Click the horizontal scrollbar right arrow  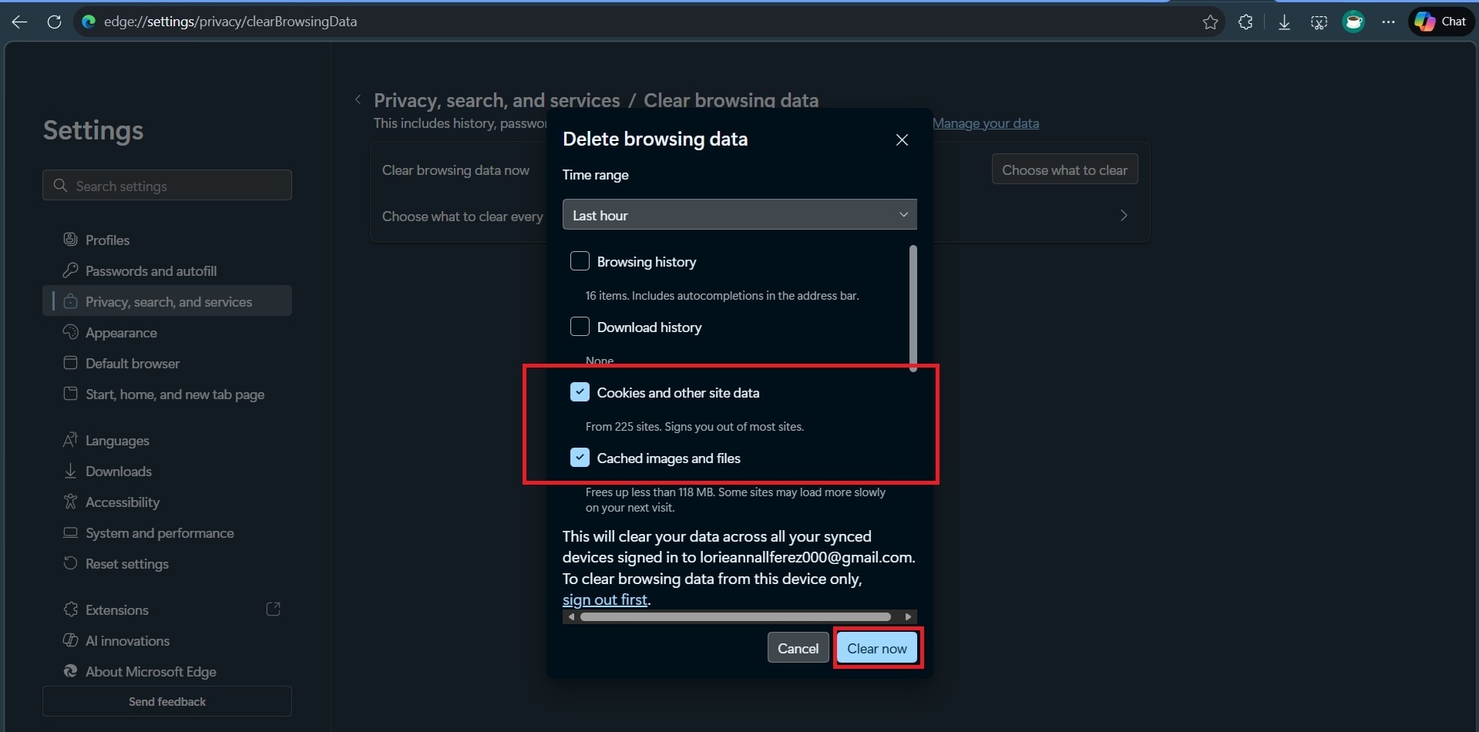908,617
